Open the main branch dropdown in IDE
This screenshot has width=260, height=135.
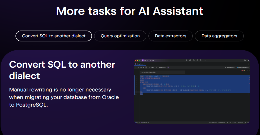tap(153, 60)
